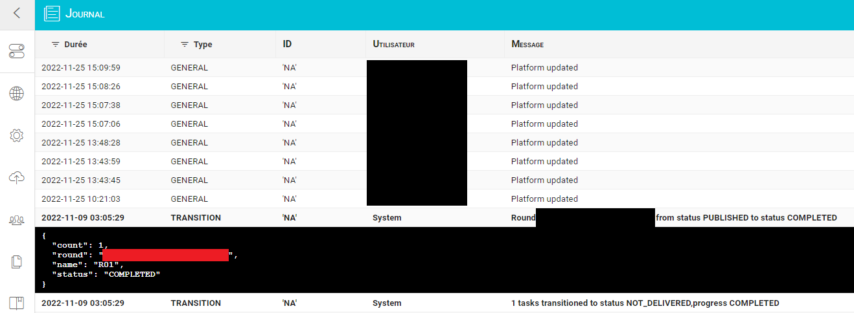Screen dimensions: 854x313
Task: Open the globe icon in sidebar
Action: (17, 94)
